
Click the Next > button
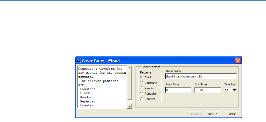pos(213,114)
